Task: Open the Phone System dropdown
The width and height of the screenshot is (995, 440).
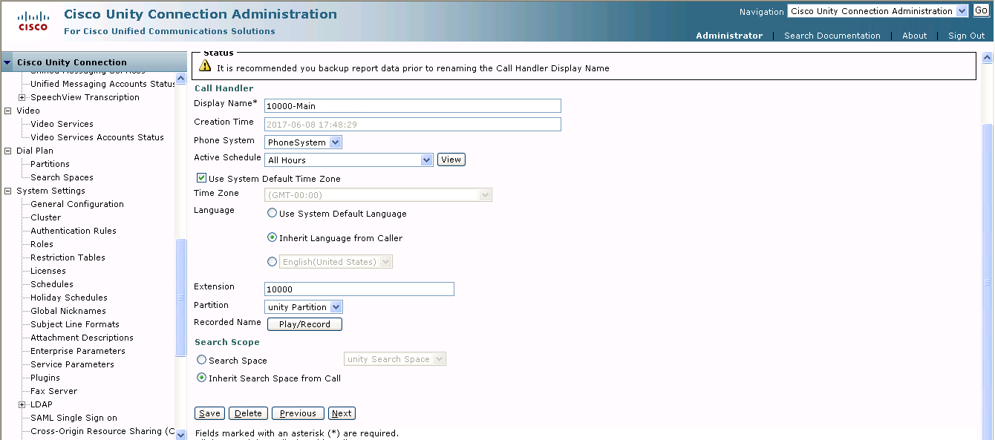Action: pyautogui.click(x=304, y=142)
